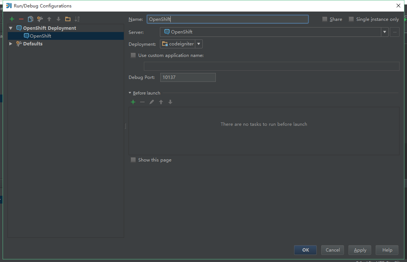Add a before launch task
Screen dimensions: 407x262
point(133,102)
